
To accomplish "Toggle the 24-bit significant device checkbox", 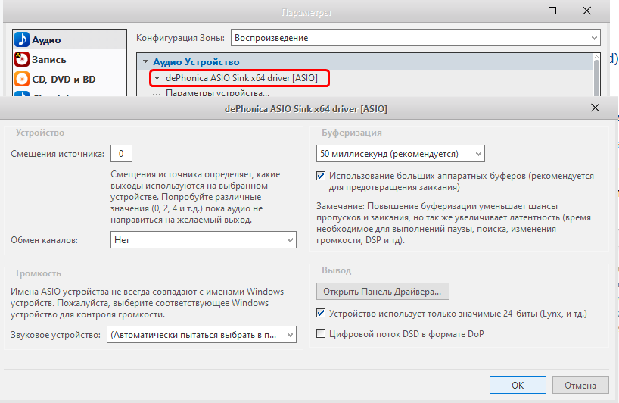I will [x=321, y=314].
